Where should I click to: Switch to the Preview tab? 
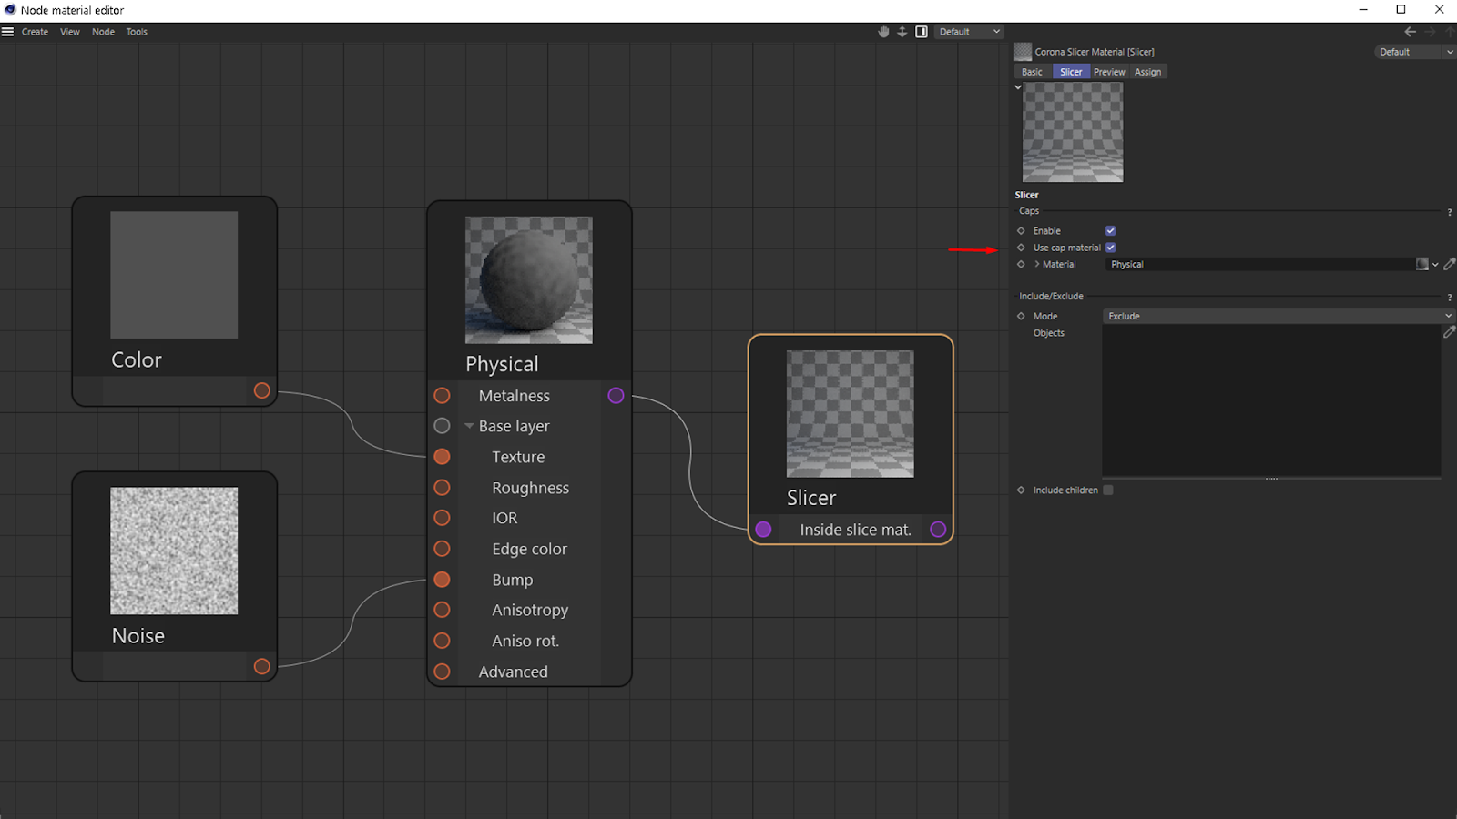click(1109, 72)
